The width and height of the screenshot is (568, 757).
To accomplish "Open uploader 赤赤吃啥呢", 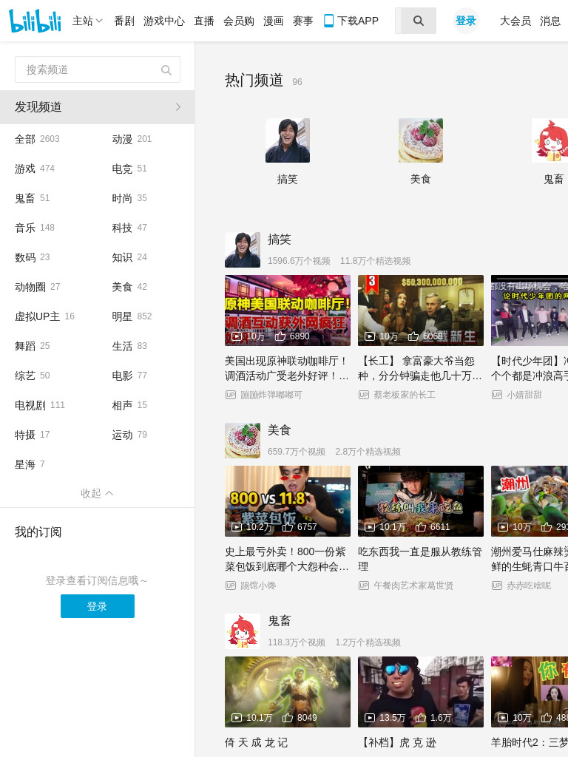I will click(528, 585).
